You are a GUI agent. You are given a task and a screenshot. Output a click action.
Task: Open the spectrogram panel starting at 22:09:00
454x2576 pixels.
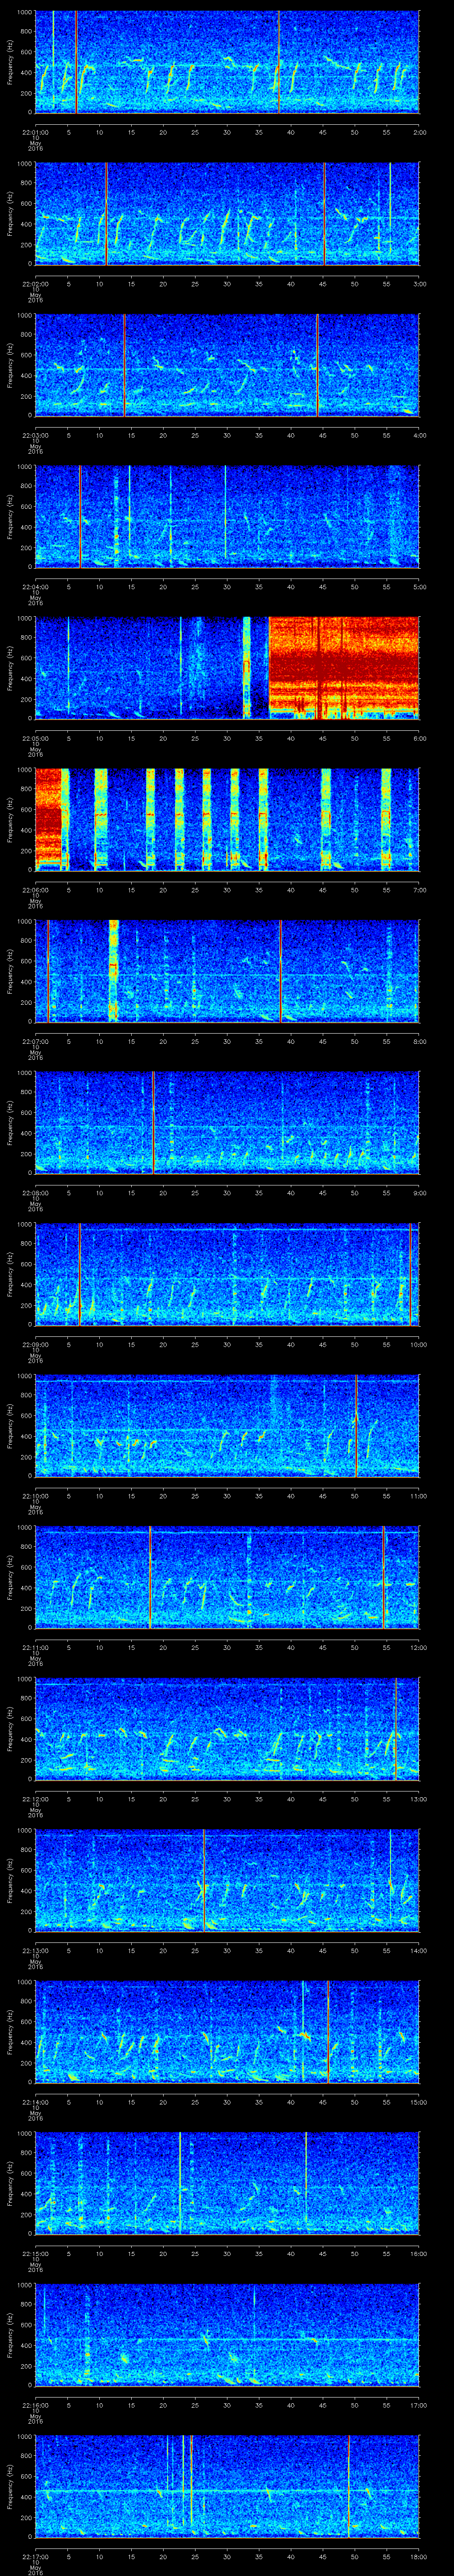tap(227, 1274)
